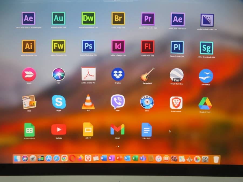This screenshot has height=182, width=243.
Task: Open Photos in the Dock
Action: [197, 159]
